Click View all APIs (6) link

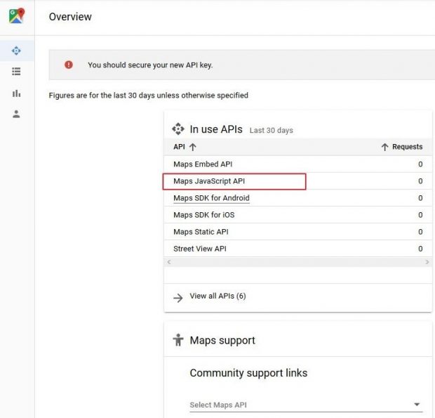tap(217, 296)
